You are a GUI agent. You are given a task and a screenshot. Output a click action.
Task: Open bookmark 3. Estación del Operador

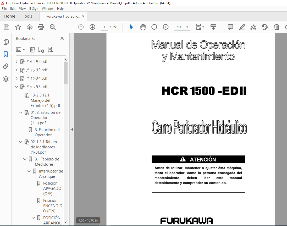click(x=47, y=132)
